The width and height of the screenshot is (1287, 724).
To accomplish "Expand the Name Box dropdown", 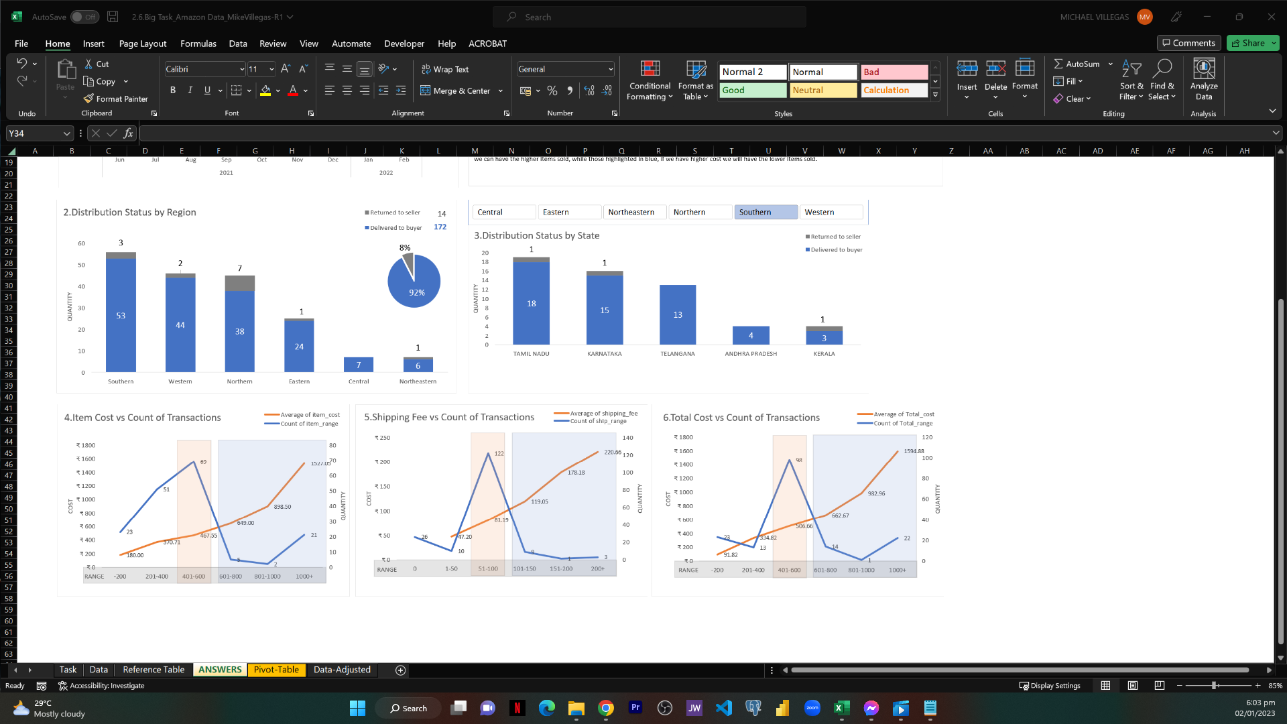I will [x=66, y=133].
